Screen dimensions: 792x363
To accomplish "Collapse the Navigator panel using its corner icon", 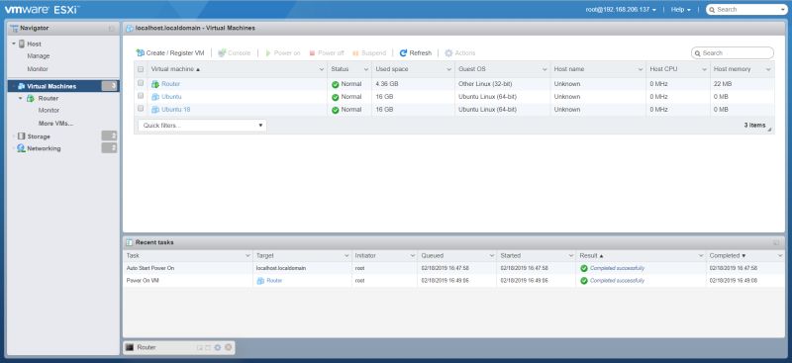I will pyautogui.click(x=111, y=29).
